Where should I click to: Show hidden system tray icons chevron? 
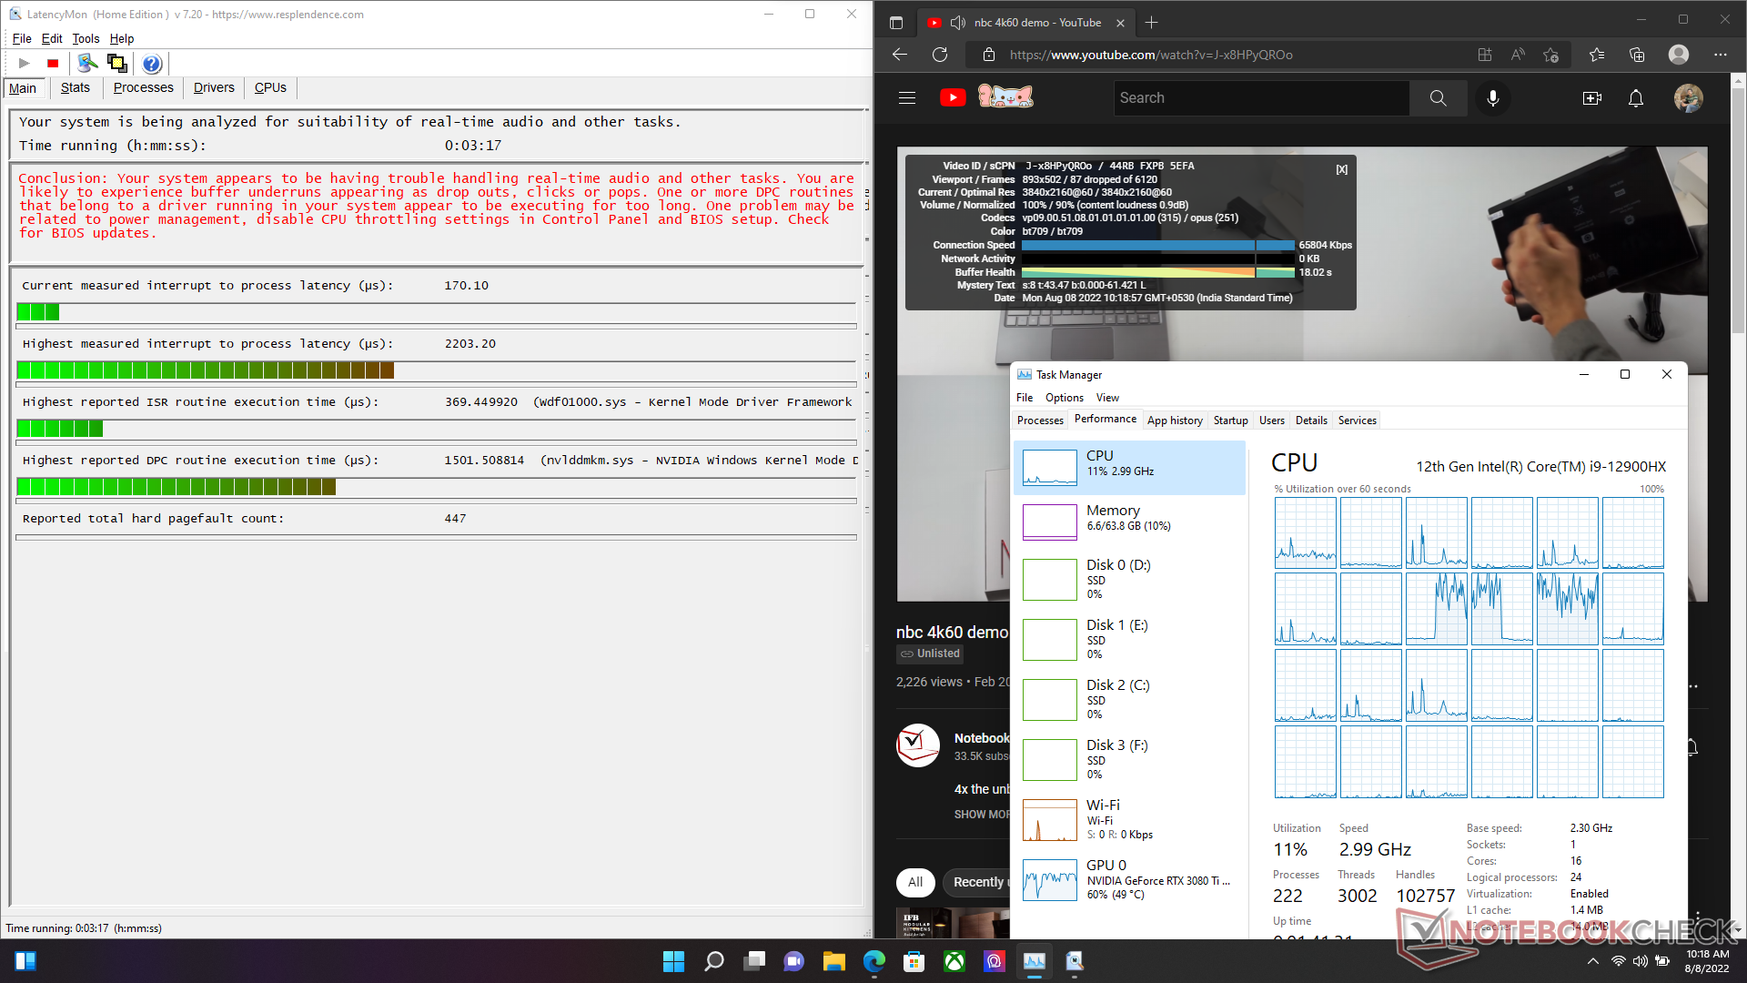coord(1592,961)
